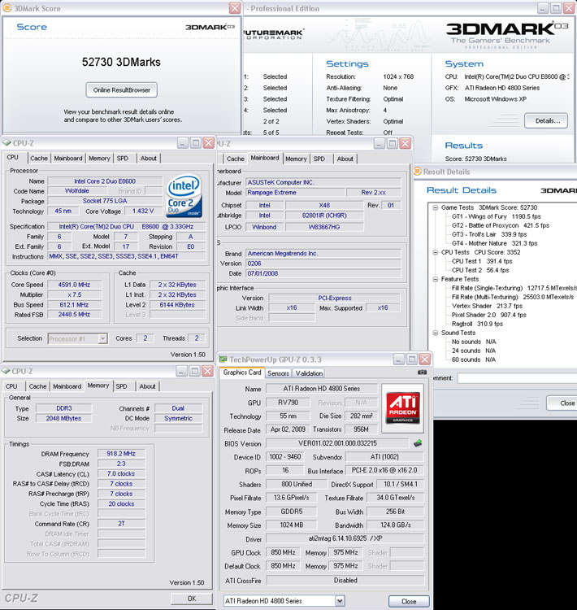
Task: Select the Fill Rate (Single-Texturing) row
Action: pyautogui.click(x=514, y=288)
